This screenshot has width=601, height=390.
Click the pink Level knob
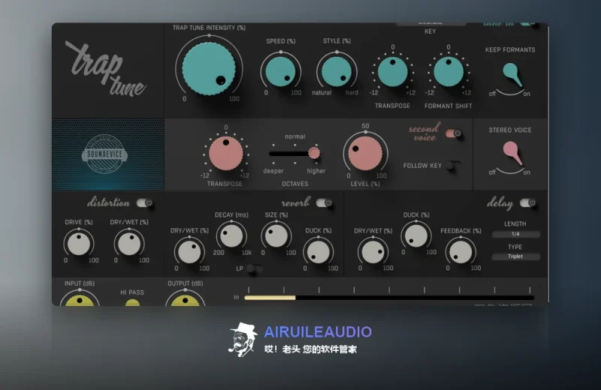tap(365, 153)
